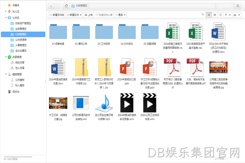Select the 2024年度 docx Word file
245x163 pixels.
pyautogui.click(x=58, y=67)
